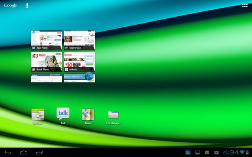The height and width of the screenshot is (157, 252).
Task: Open the Recent apps switcher
Action: 39,153
